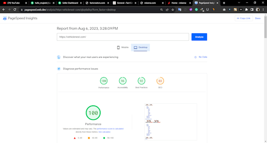
Task: Open the Ubersuggest U extension
Action: (x=207, y=10)
